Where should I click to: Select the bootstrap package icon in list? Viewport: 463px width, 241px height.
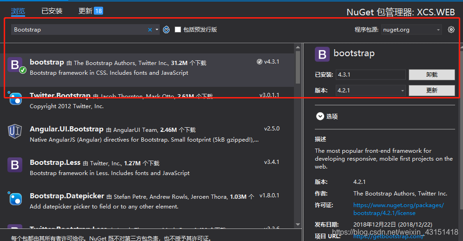tap(15, 65)
